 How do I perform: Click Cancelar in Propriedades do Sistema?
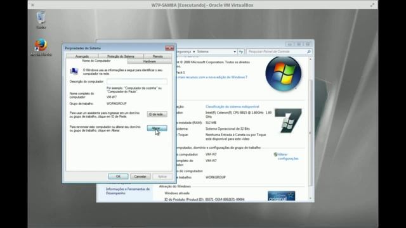tap(140, 176)
